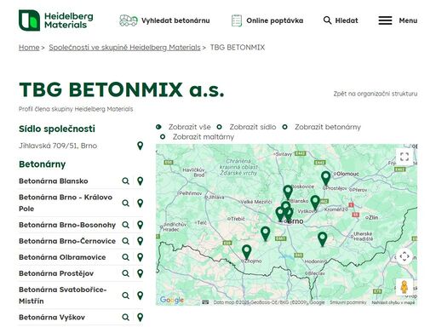Open Google logo on map
436x327 pixels.
click(172, 300)
